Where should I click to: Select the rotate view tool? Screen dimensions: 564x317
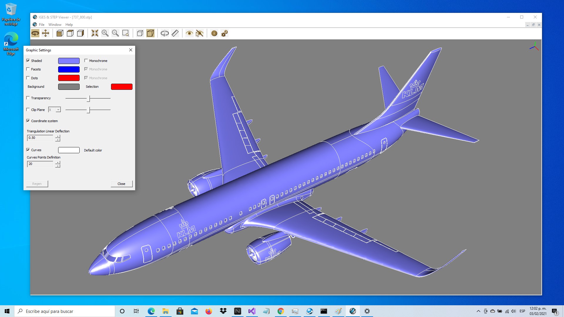35,33
